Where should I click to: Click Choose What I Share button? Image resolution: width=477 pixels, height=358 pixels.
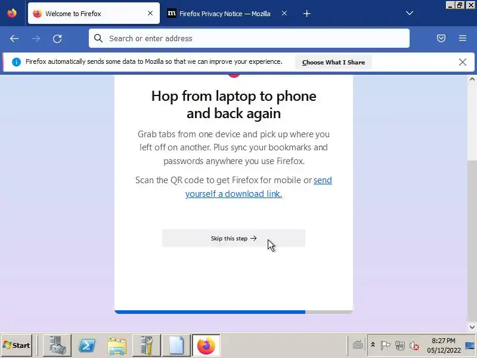pyautogui.click(x=333, y=63)
